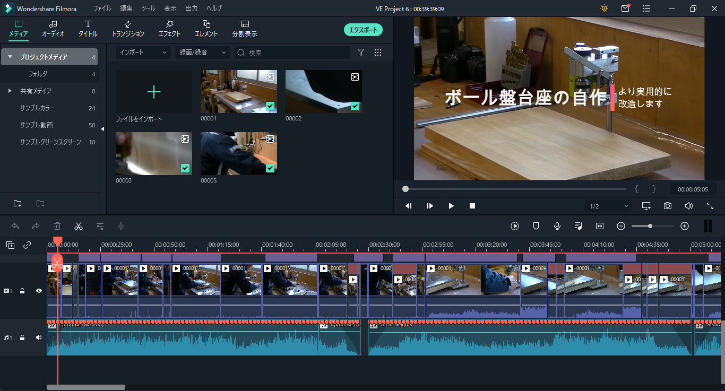Expand the 共有メディア tree item
Viewport: 725px width, 391px height.
coord(10,91)
